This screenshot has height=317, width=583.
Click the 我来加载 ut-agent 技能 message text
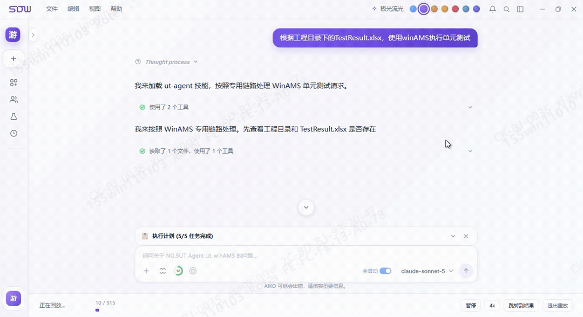242,86
